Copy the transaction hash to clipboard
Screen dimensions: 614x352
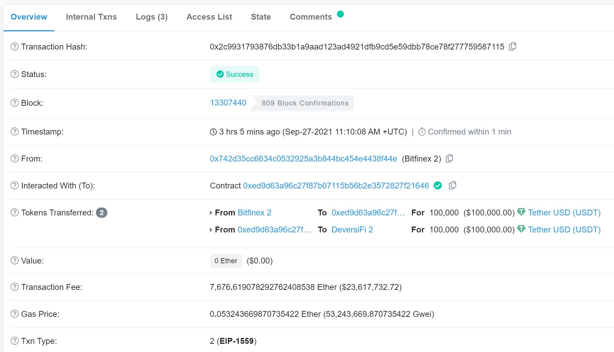512,47
